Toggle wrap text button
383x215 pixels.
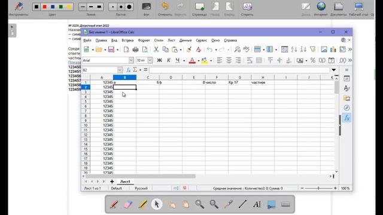point(250,60)
